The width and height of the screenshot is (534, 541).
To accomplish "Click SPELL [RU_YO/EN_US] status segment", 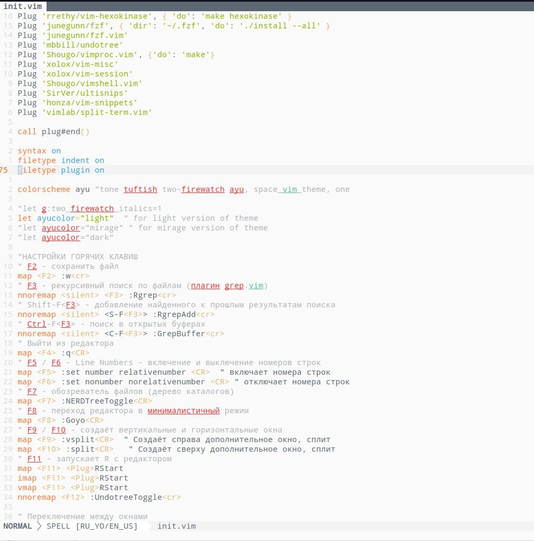I will [92, 526].
